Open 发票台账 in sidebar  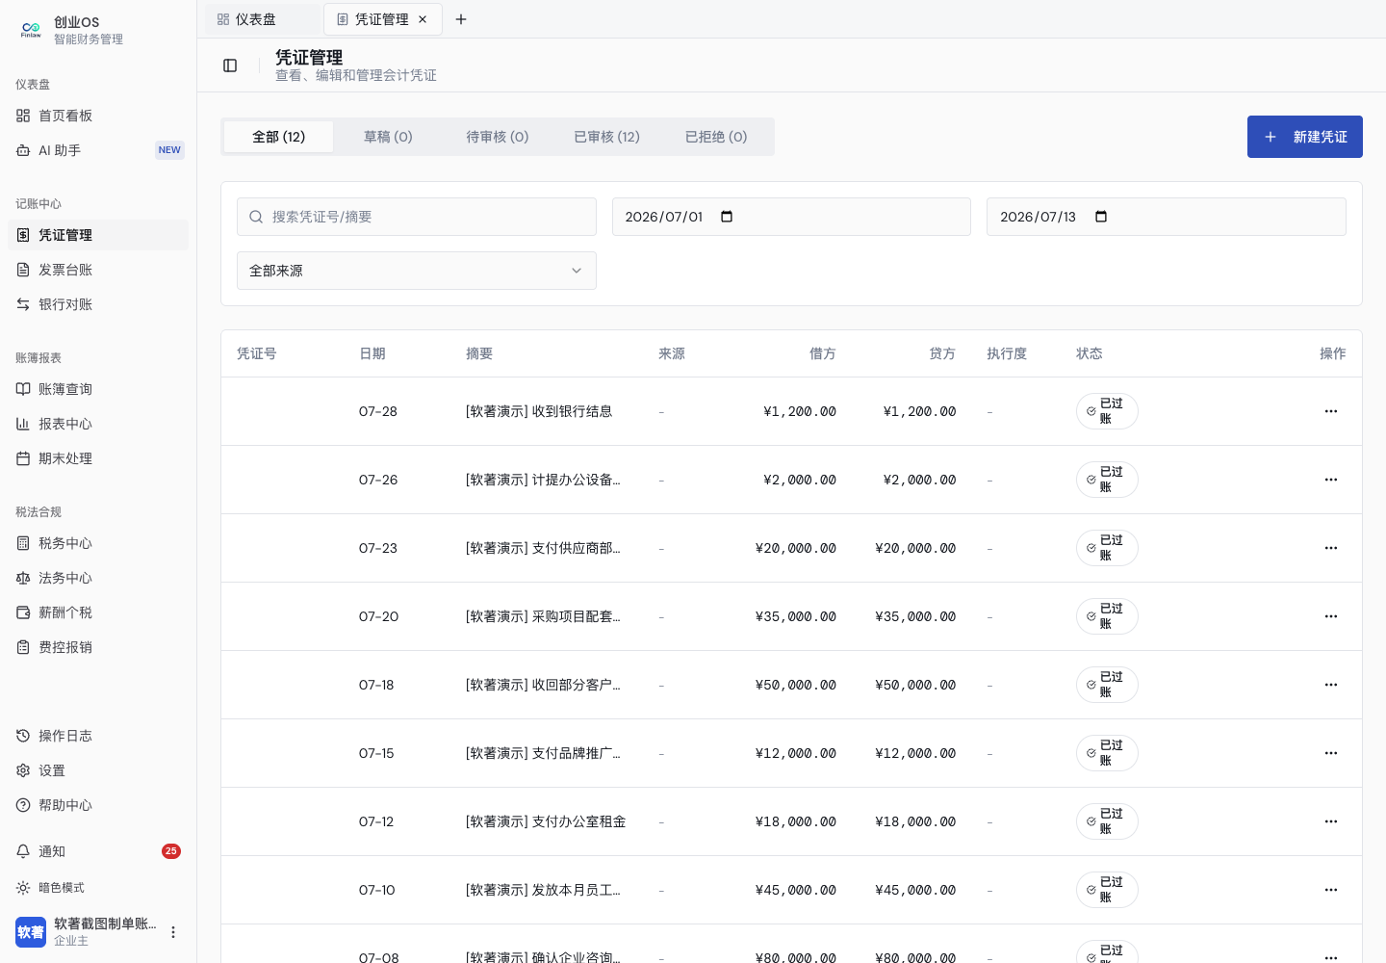(98, 270)
